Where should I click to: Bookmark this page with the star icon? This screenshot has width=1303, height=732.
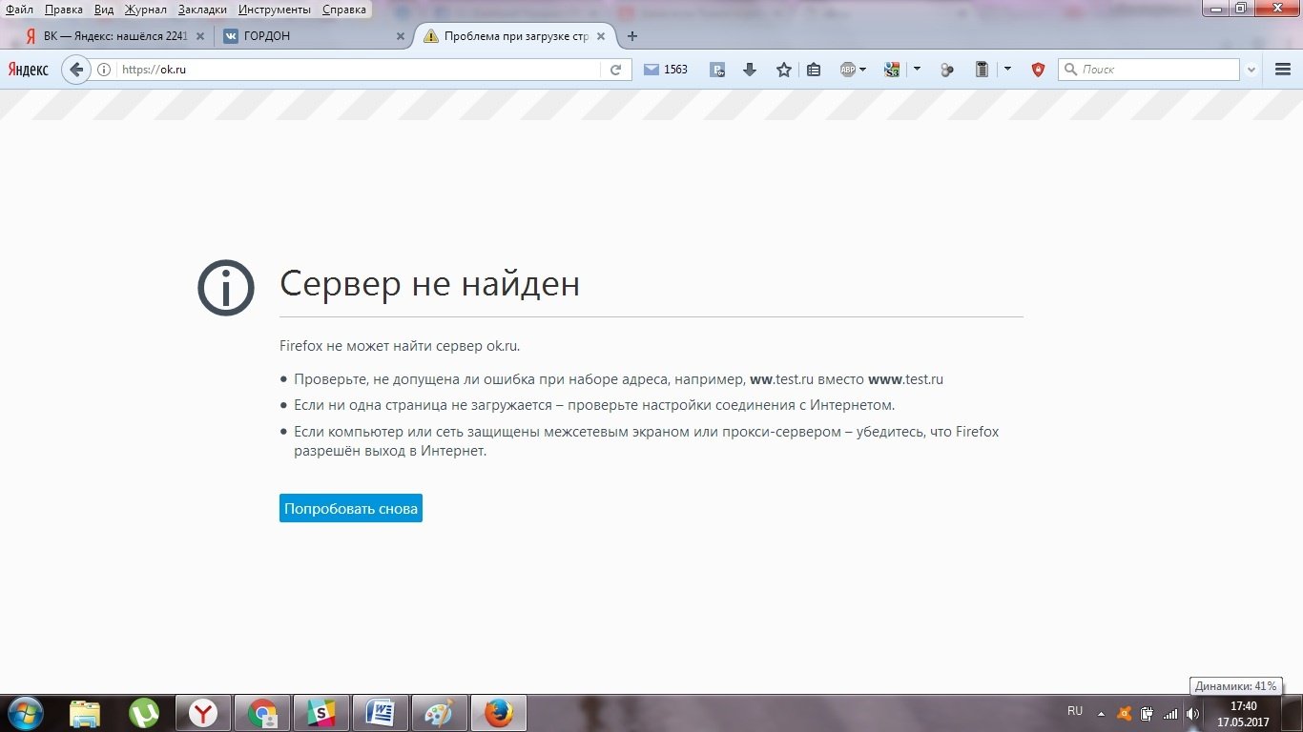point(783,70)
